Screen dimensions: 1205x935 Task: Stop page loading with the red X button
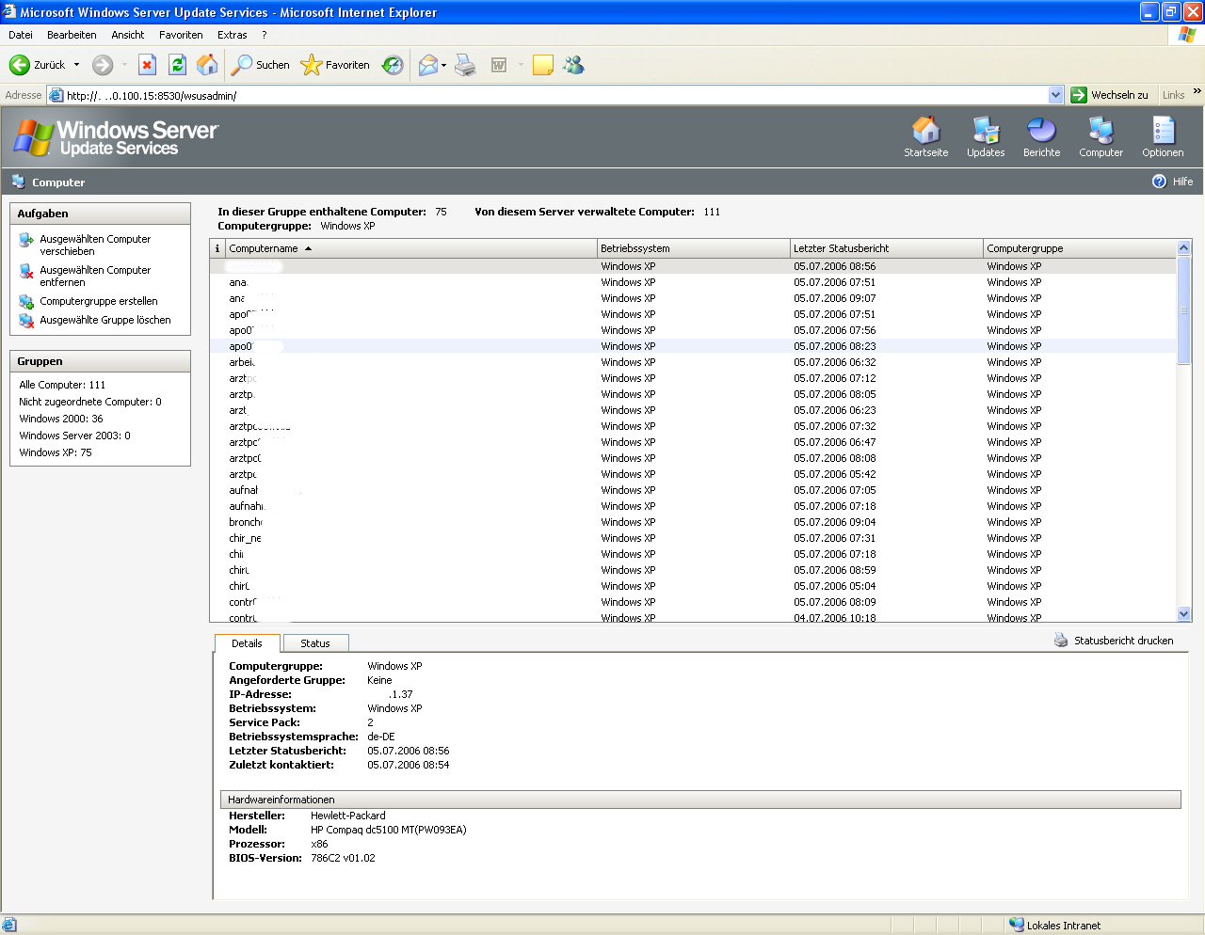tap(147, 65)
